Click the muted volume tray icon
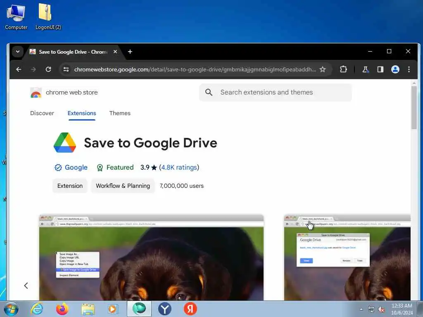 click(x=381, y=310)
